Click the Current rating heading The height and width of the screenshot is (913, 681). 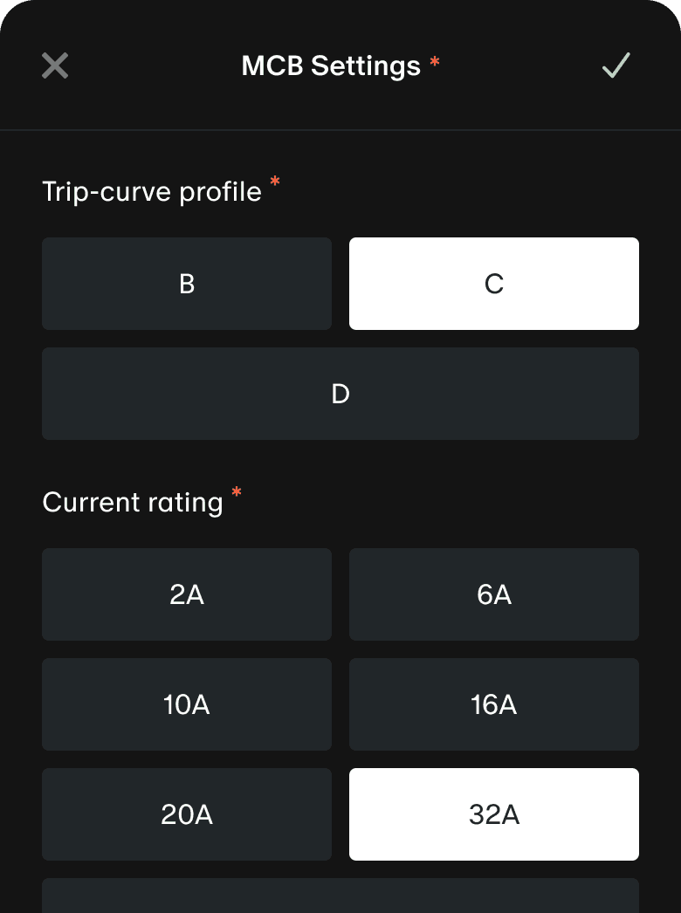(x=133, y=503)
